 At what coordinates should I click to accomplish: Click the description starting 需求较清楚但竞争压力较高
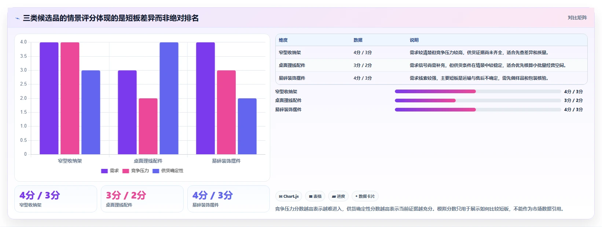[479, 53]
